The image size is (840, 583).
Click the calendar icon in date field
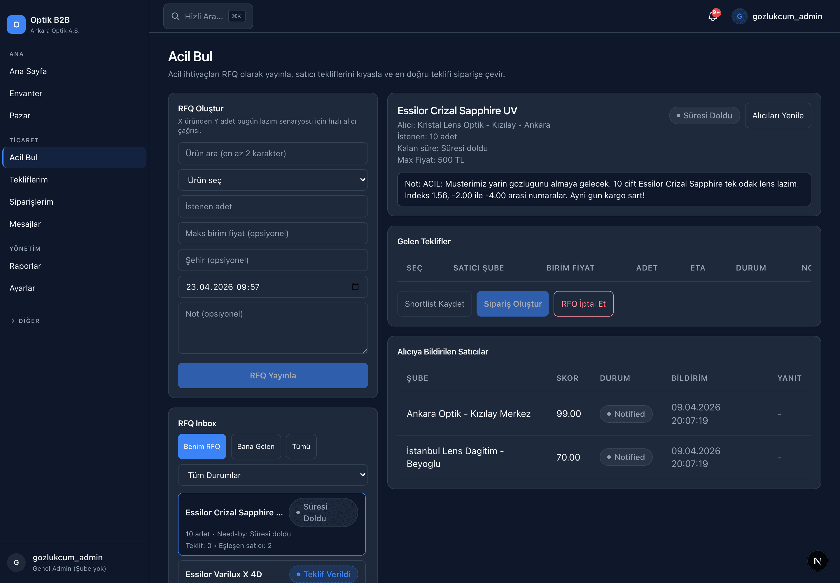(355, 287)
